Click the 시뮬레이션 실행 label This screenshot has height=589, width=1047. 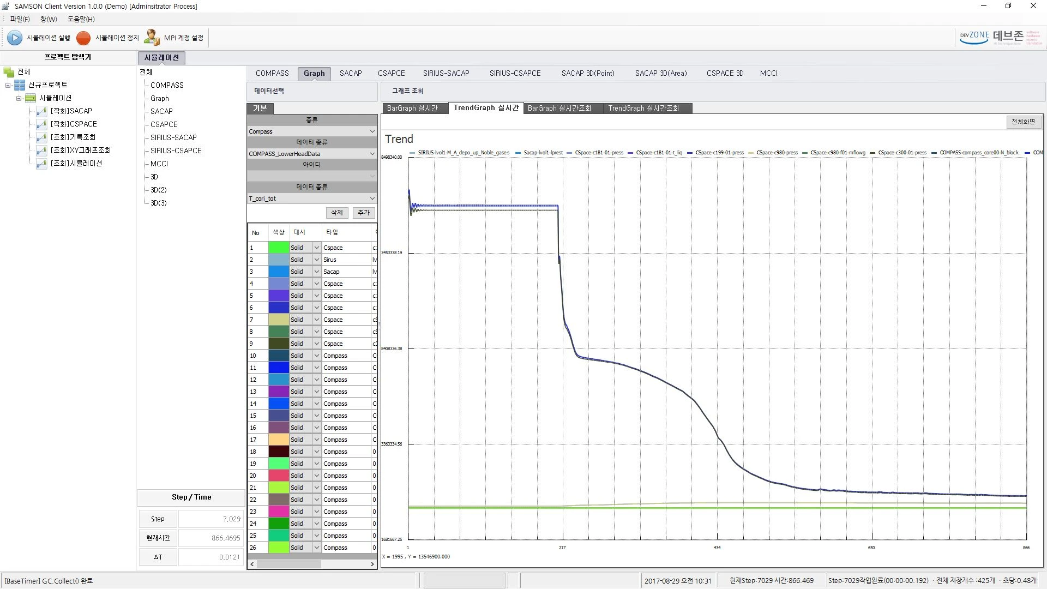(x=49, y=38)
